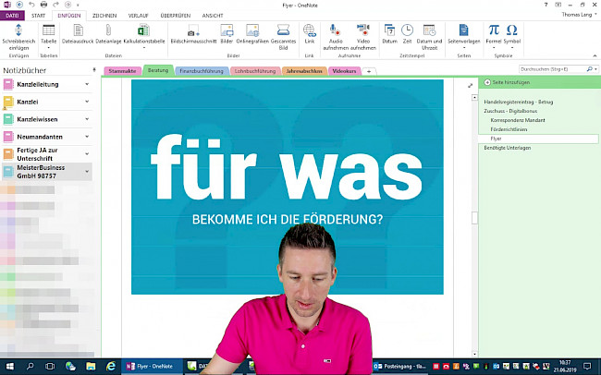Expand the Neumandanten notebook
This screenshot has width=601, height=375.
(x=87, y=136)
